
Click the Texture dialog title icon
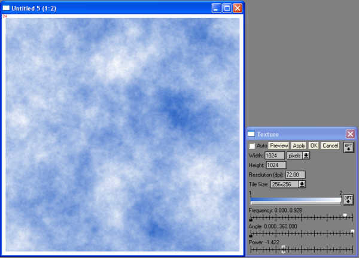pos(251,134)
